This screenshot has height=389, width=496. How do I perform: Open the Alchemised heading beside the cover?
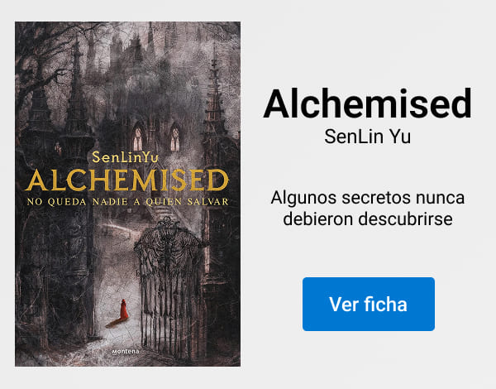pos(368,103)
